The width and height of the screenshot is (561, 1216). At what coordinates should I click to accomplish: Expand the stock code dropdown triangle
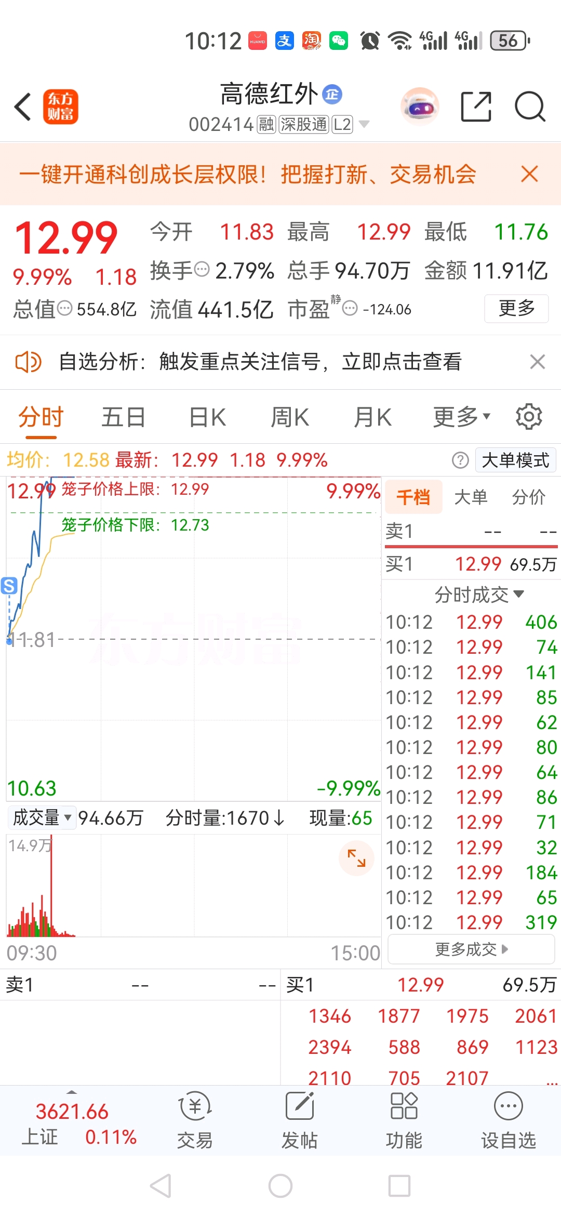click(x=364, y=124)
